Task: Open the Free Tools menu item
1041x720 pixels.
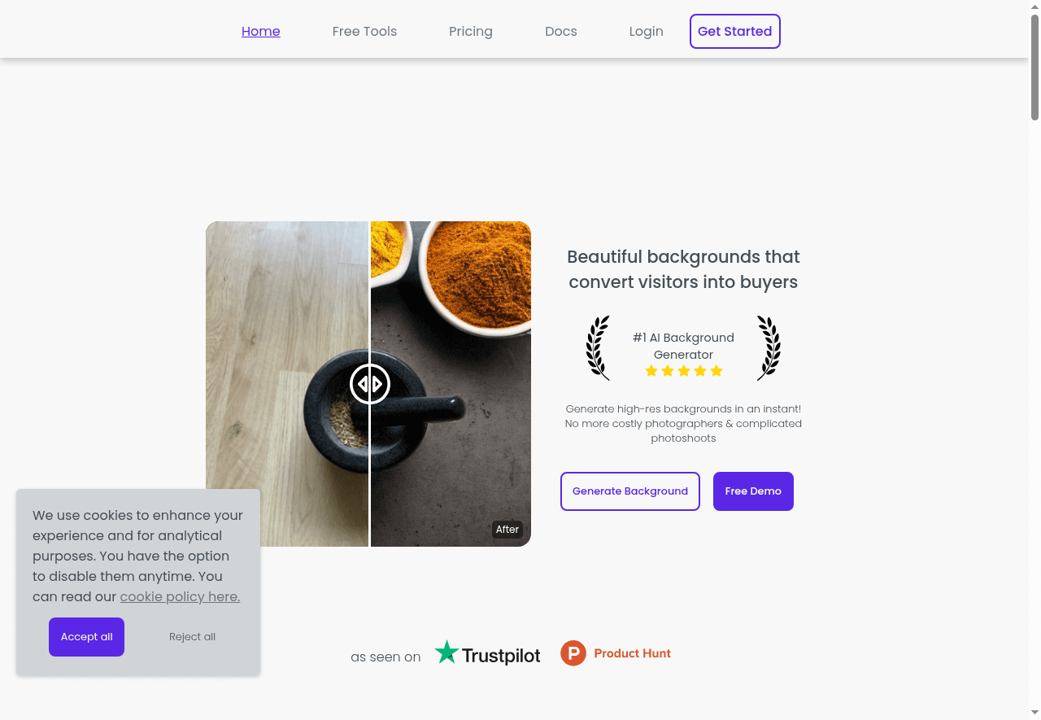Action: [364, 32]
